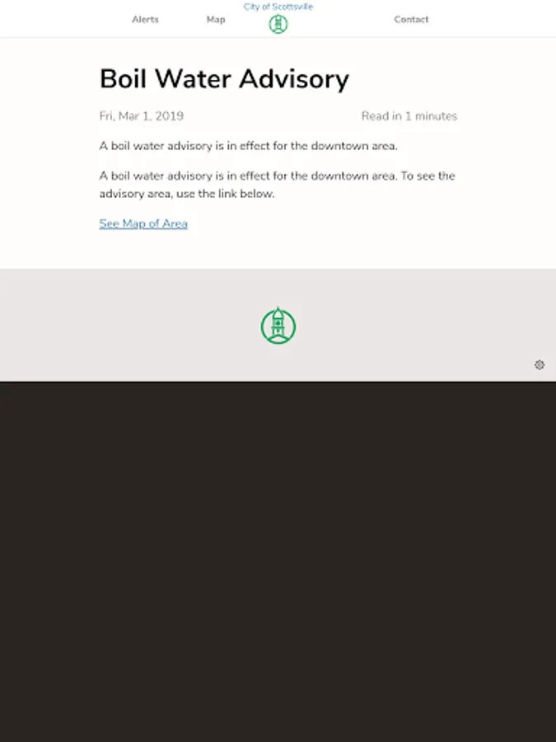
Task: Select the Fri, Mar 1, 2019 date text
Action: tap(142, 116)
